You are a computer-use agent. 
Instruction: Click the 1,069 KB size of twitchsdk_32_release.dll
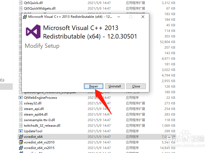[x=168, y=125]
